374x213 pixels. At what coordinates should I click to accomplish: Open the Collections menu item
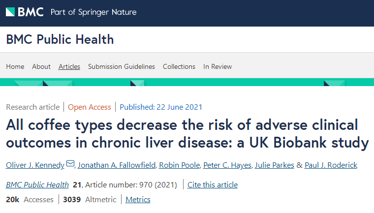(179, 66)
